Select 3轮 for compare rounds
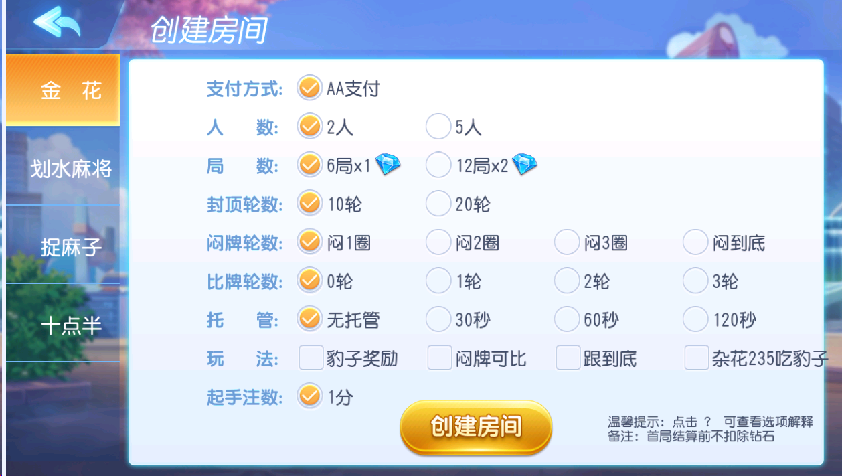The width and height of the screenshot is (842, 476). click(x=695, y=281)
